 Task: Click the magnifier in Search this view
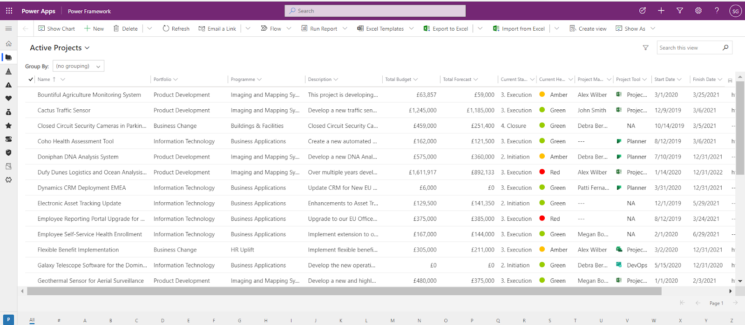725,47
